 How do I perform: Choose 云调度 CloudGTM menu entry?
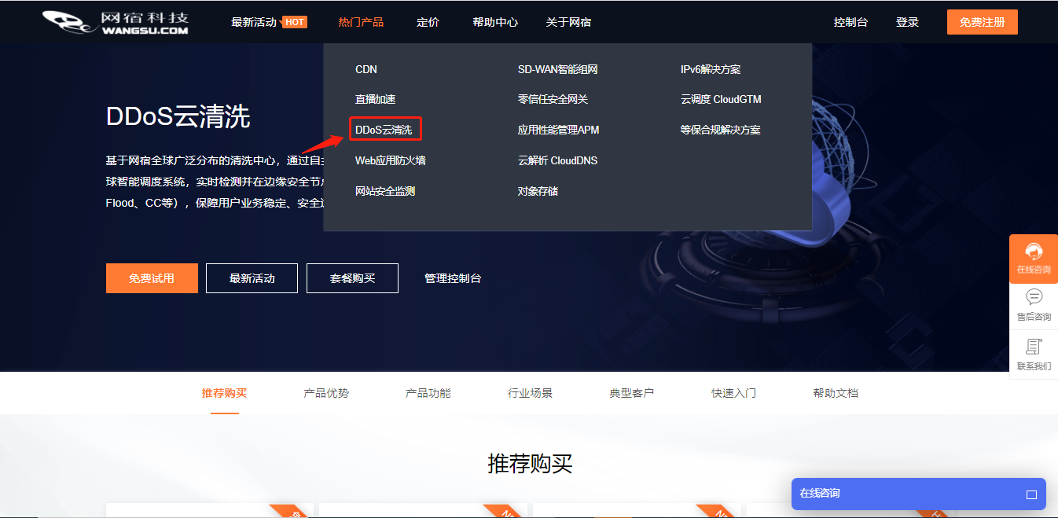click(721, 99)
